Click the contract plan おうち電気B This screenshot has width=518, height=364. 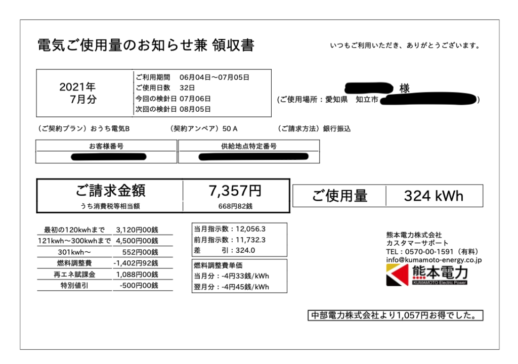pos(110,129)
